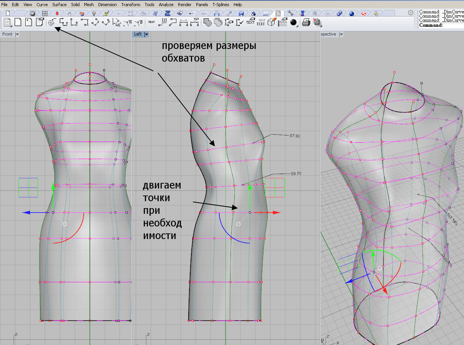Open the T-Splines menu
This screenshot has height=345, width=464.
(x=221, y=5)
